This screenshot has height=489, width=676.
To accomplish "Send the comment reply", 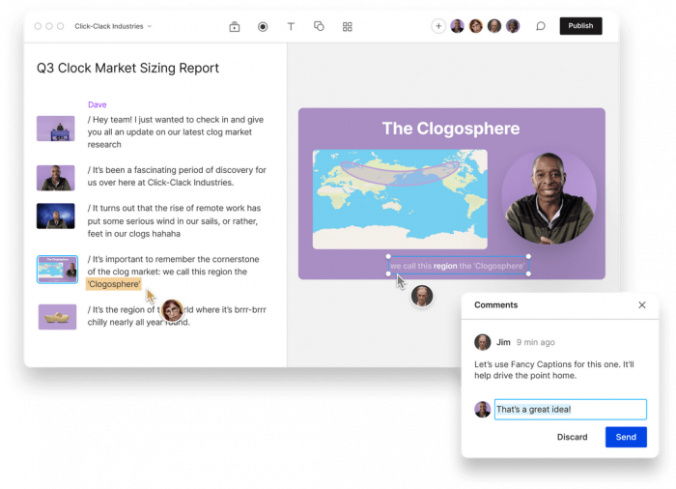I will [626, 437].
